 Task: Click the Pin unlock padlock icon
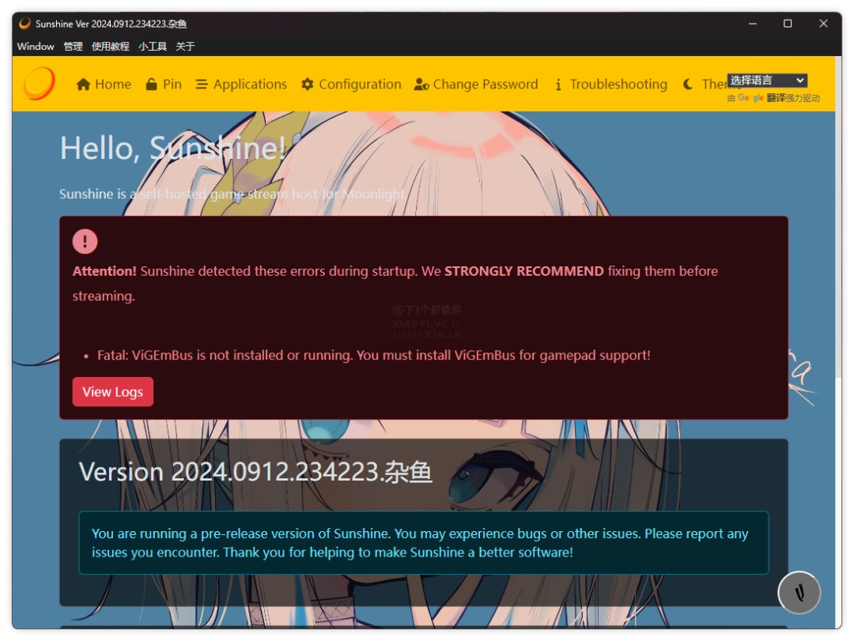151,85
